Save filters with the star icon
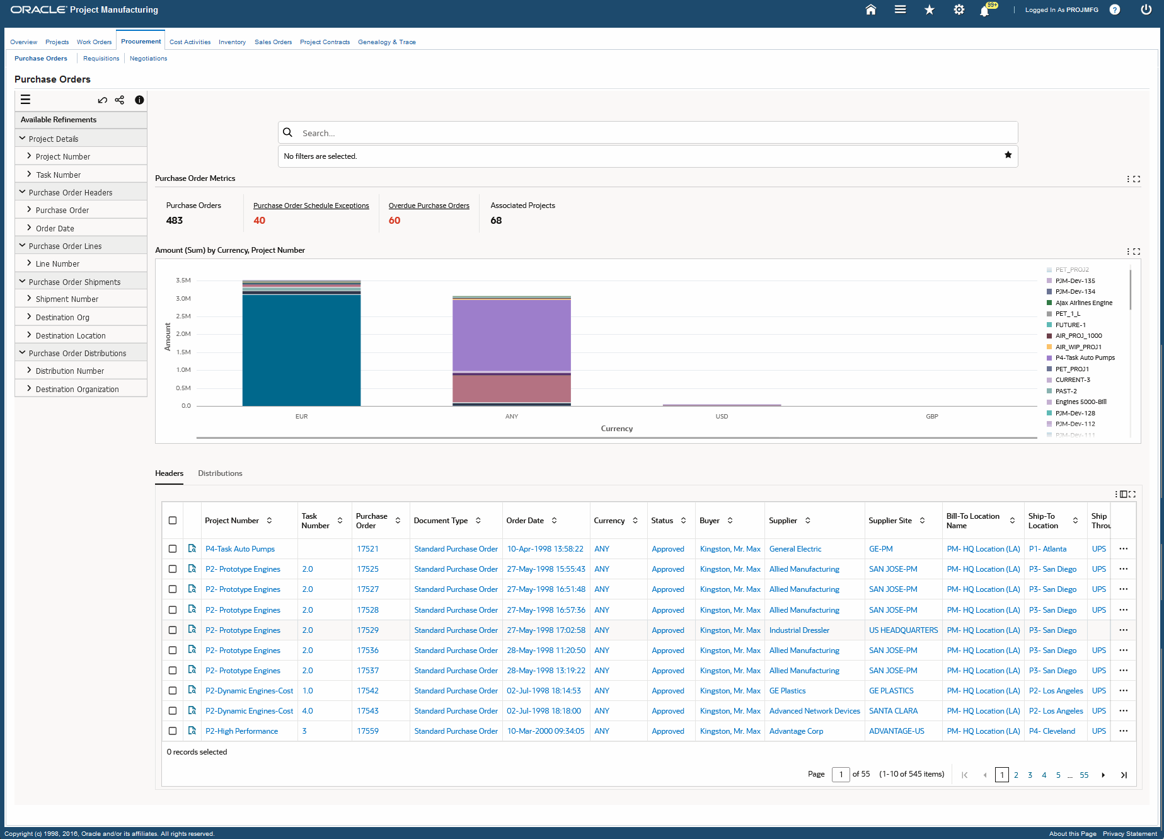The height and width of the screenshot is (839, 1164). [x=1008, y=155]
